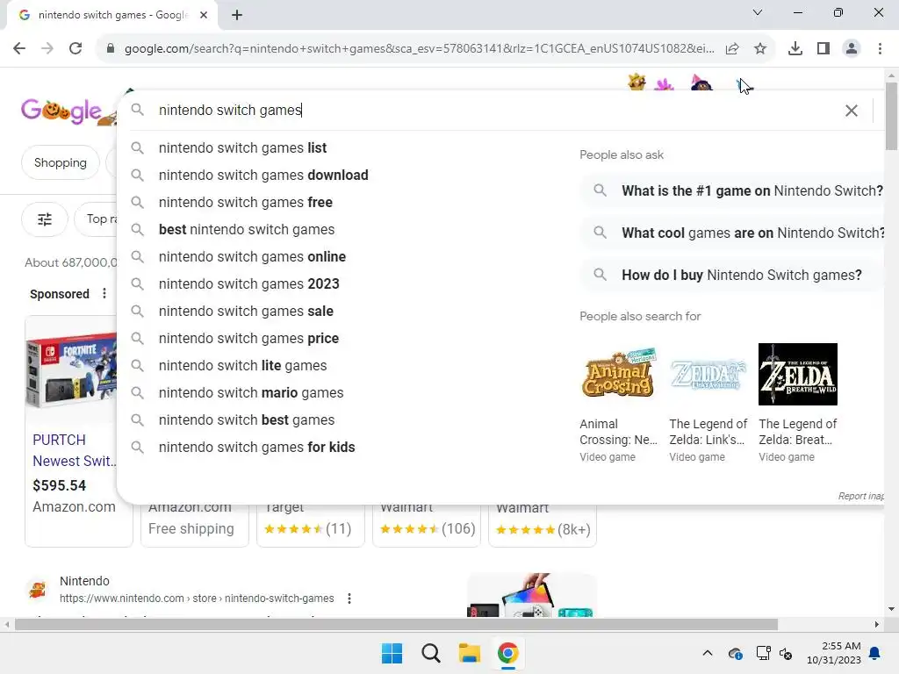Clear search box with X icon
This screenshot has width=899, height=674.
[852, 111]
